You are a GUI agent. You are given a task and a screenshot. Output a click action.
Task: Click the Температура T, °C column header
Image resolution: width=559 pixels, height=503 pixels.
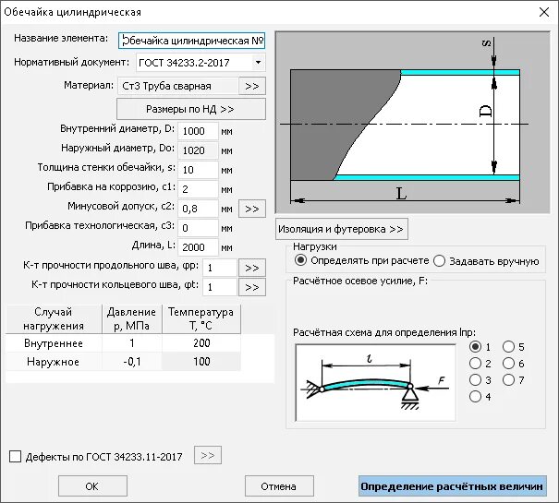coord(201,318)
